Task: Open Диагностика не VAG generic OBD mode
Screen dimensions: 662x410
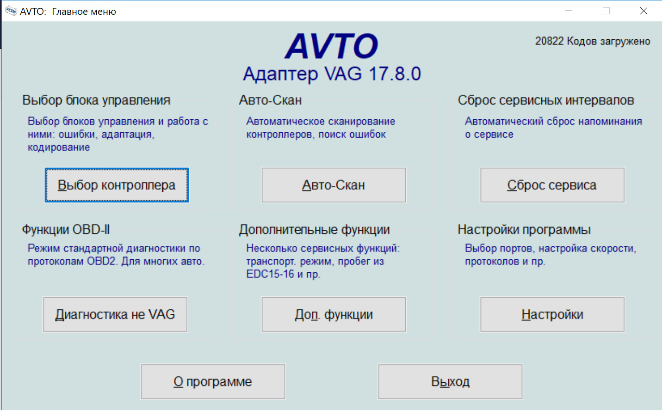Action: click(x=115, y=314)
